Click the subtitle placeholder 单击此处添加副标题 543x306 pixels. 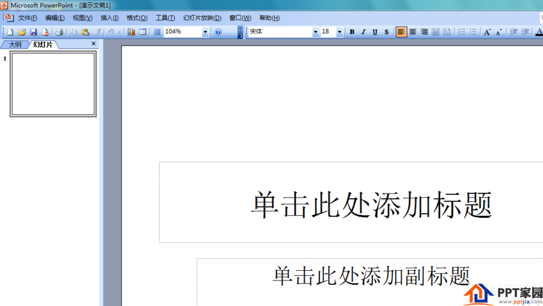[371, 276]
